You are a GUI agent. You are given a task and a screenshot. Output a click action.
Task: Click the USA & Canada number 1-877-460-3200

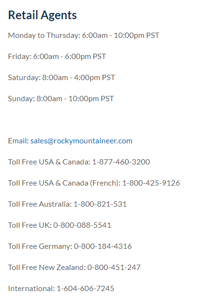tap(121, 162)
